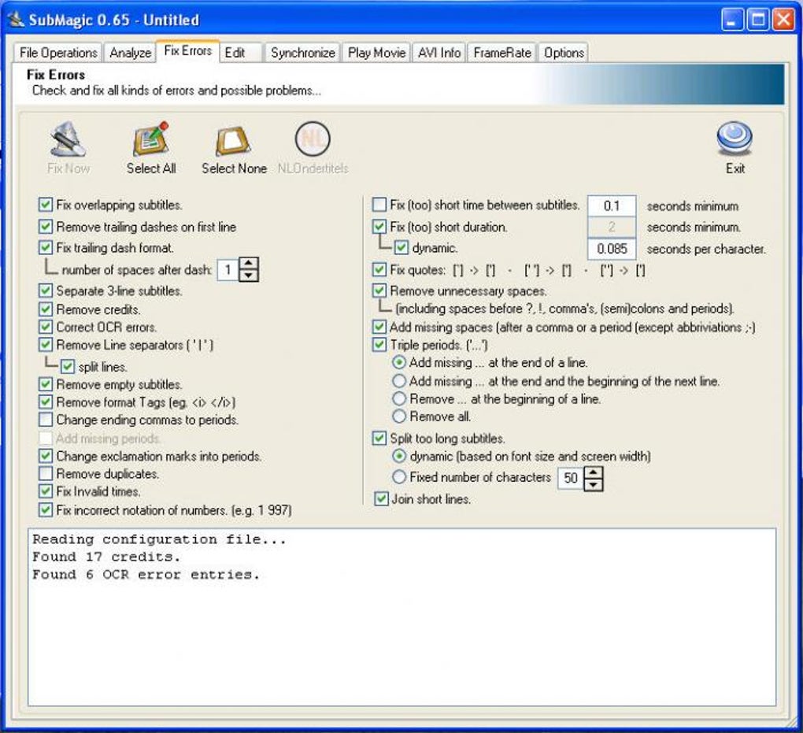Toggle Fix (too) short duration checkbox
The height and width of the screenshot is (733, 803).
pyautogui.click(x=379, y=227)
